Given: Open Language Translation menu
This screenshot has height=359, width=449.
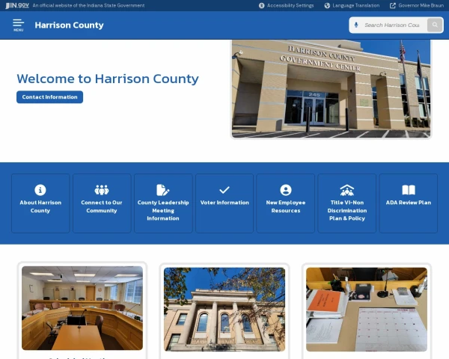Looking at the screenshot, I should (x=352, y=5).
